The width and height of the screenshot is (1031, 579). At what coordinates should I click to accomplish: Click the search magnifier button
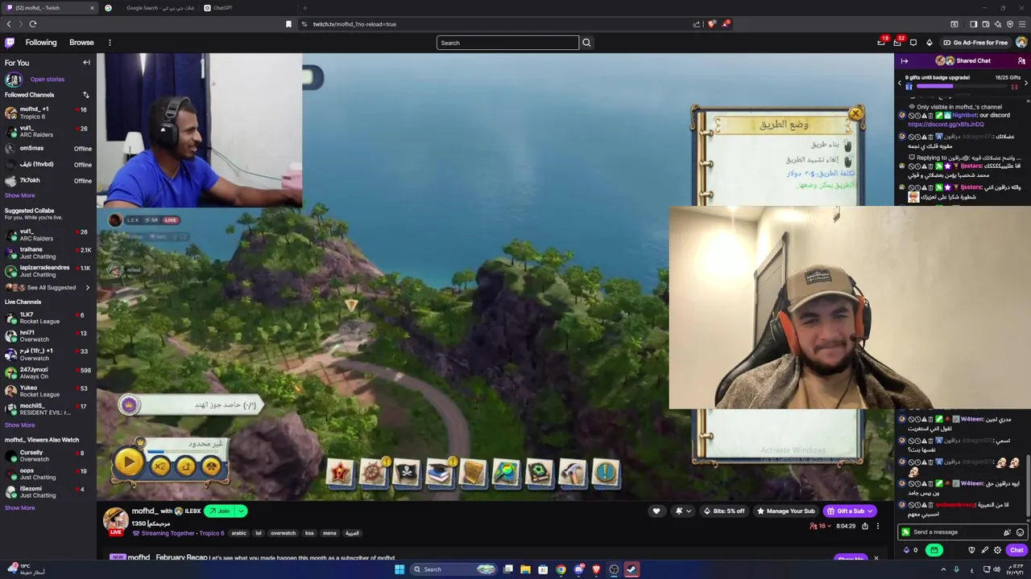pyautogui.click(x=586, y=43)
